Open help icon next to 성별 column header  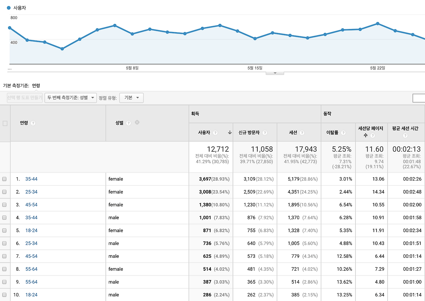point(128,123)
